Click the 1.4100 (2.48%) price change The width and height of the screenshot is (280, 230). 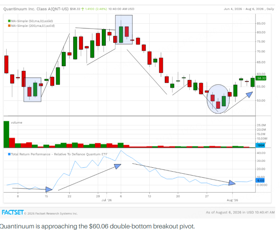click(x=96, y=9)
